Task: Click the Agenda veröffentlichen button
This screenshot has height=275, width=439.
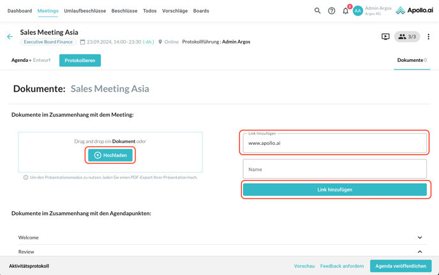Action: pos(401,266)
